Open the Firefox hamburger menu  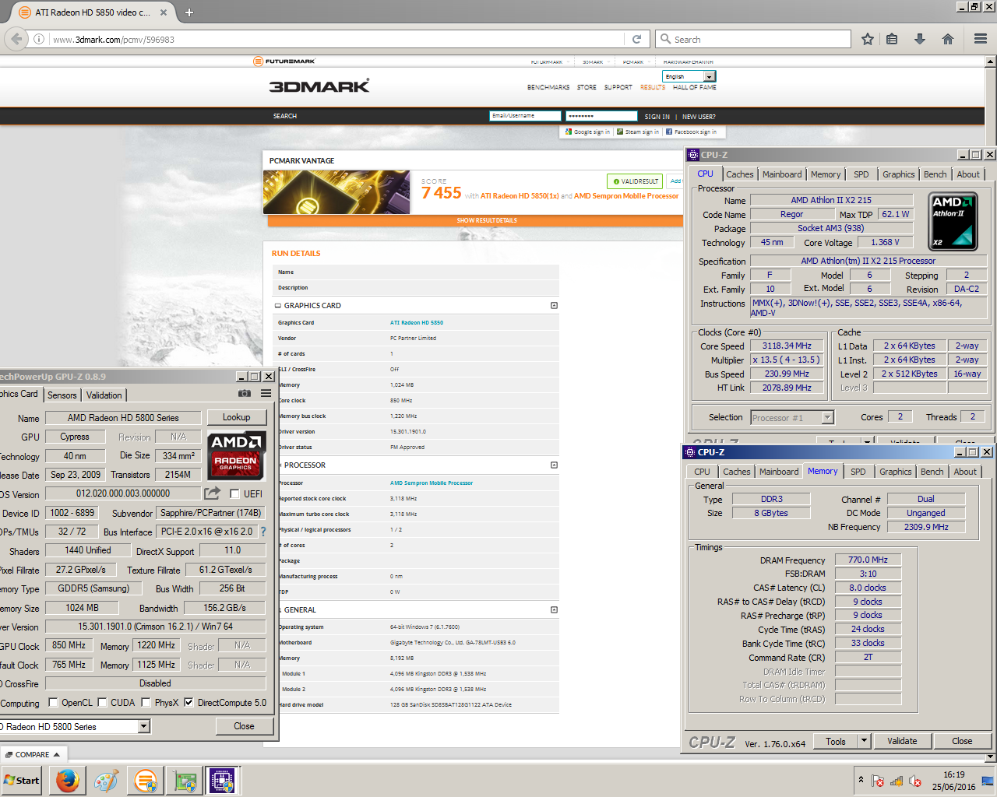(x=981, y=39)
